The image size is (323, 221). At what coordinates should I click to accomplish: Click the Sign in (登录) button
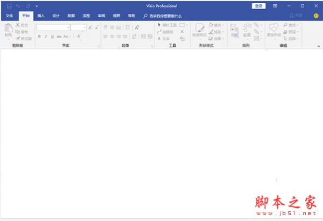point(258,6)
